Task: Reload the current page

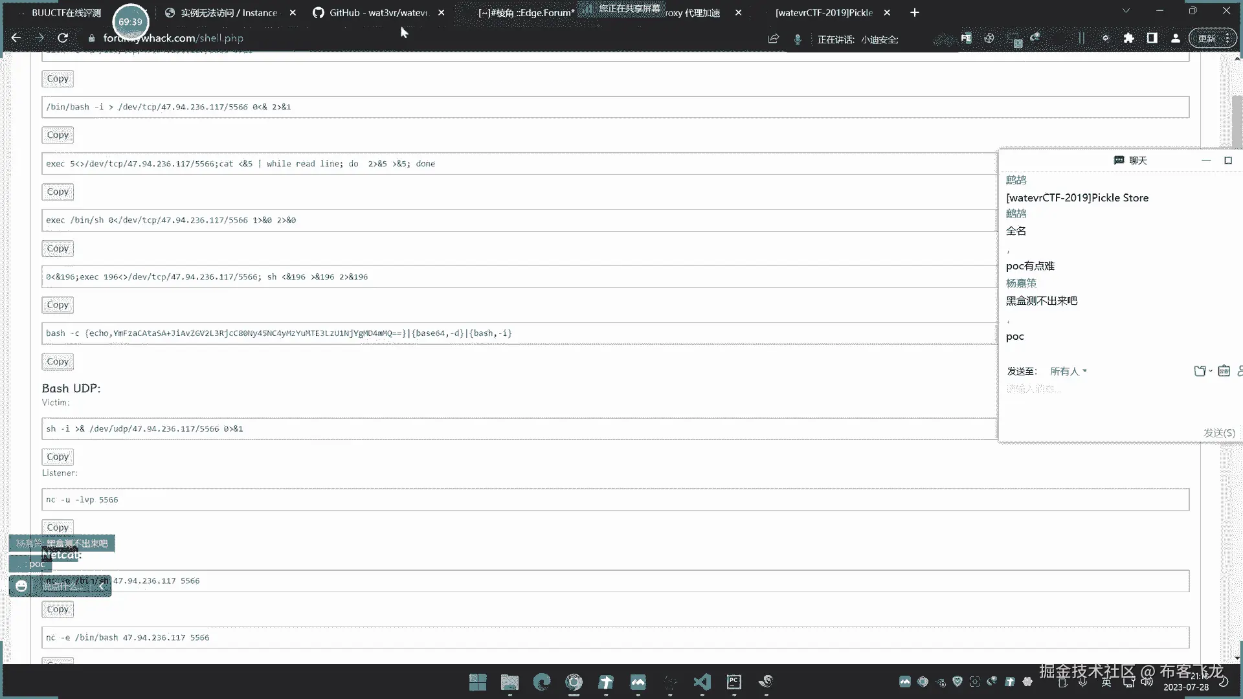Action: [63, 38]
